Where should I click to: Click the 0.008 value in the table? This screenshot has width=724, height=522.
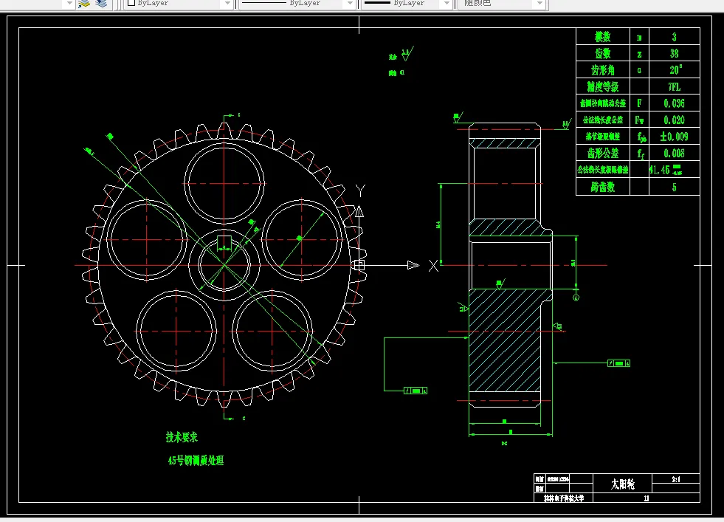[x=674, y=154]
